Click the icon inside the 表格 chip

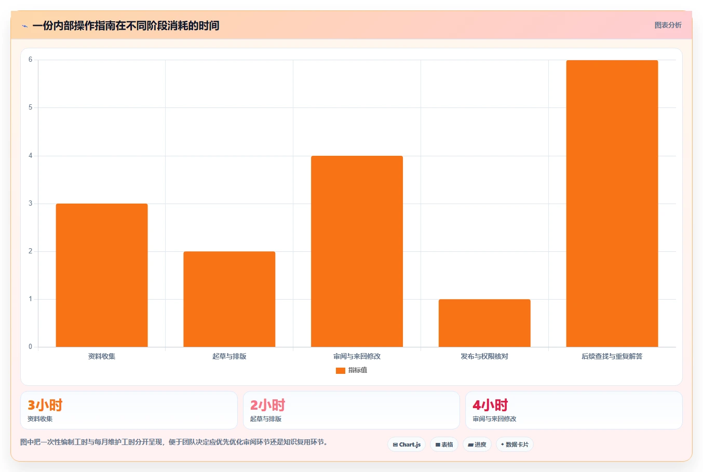coord(438,445)
